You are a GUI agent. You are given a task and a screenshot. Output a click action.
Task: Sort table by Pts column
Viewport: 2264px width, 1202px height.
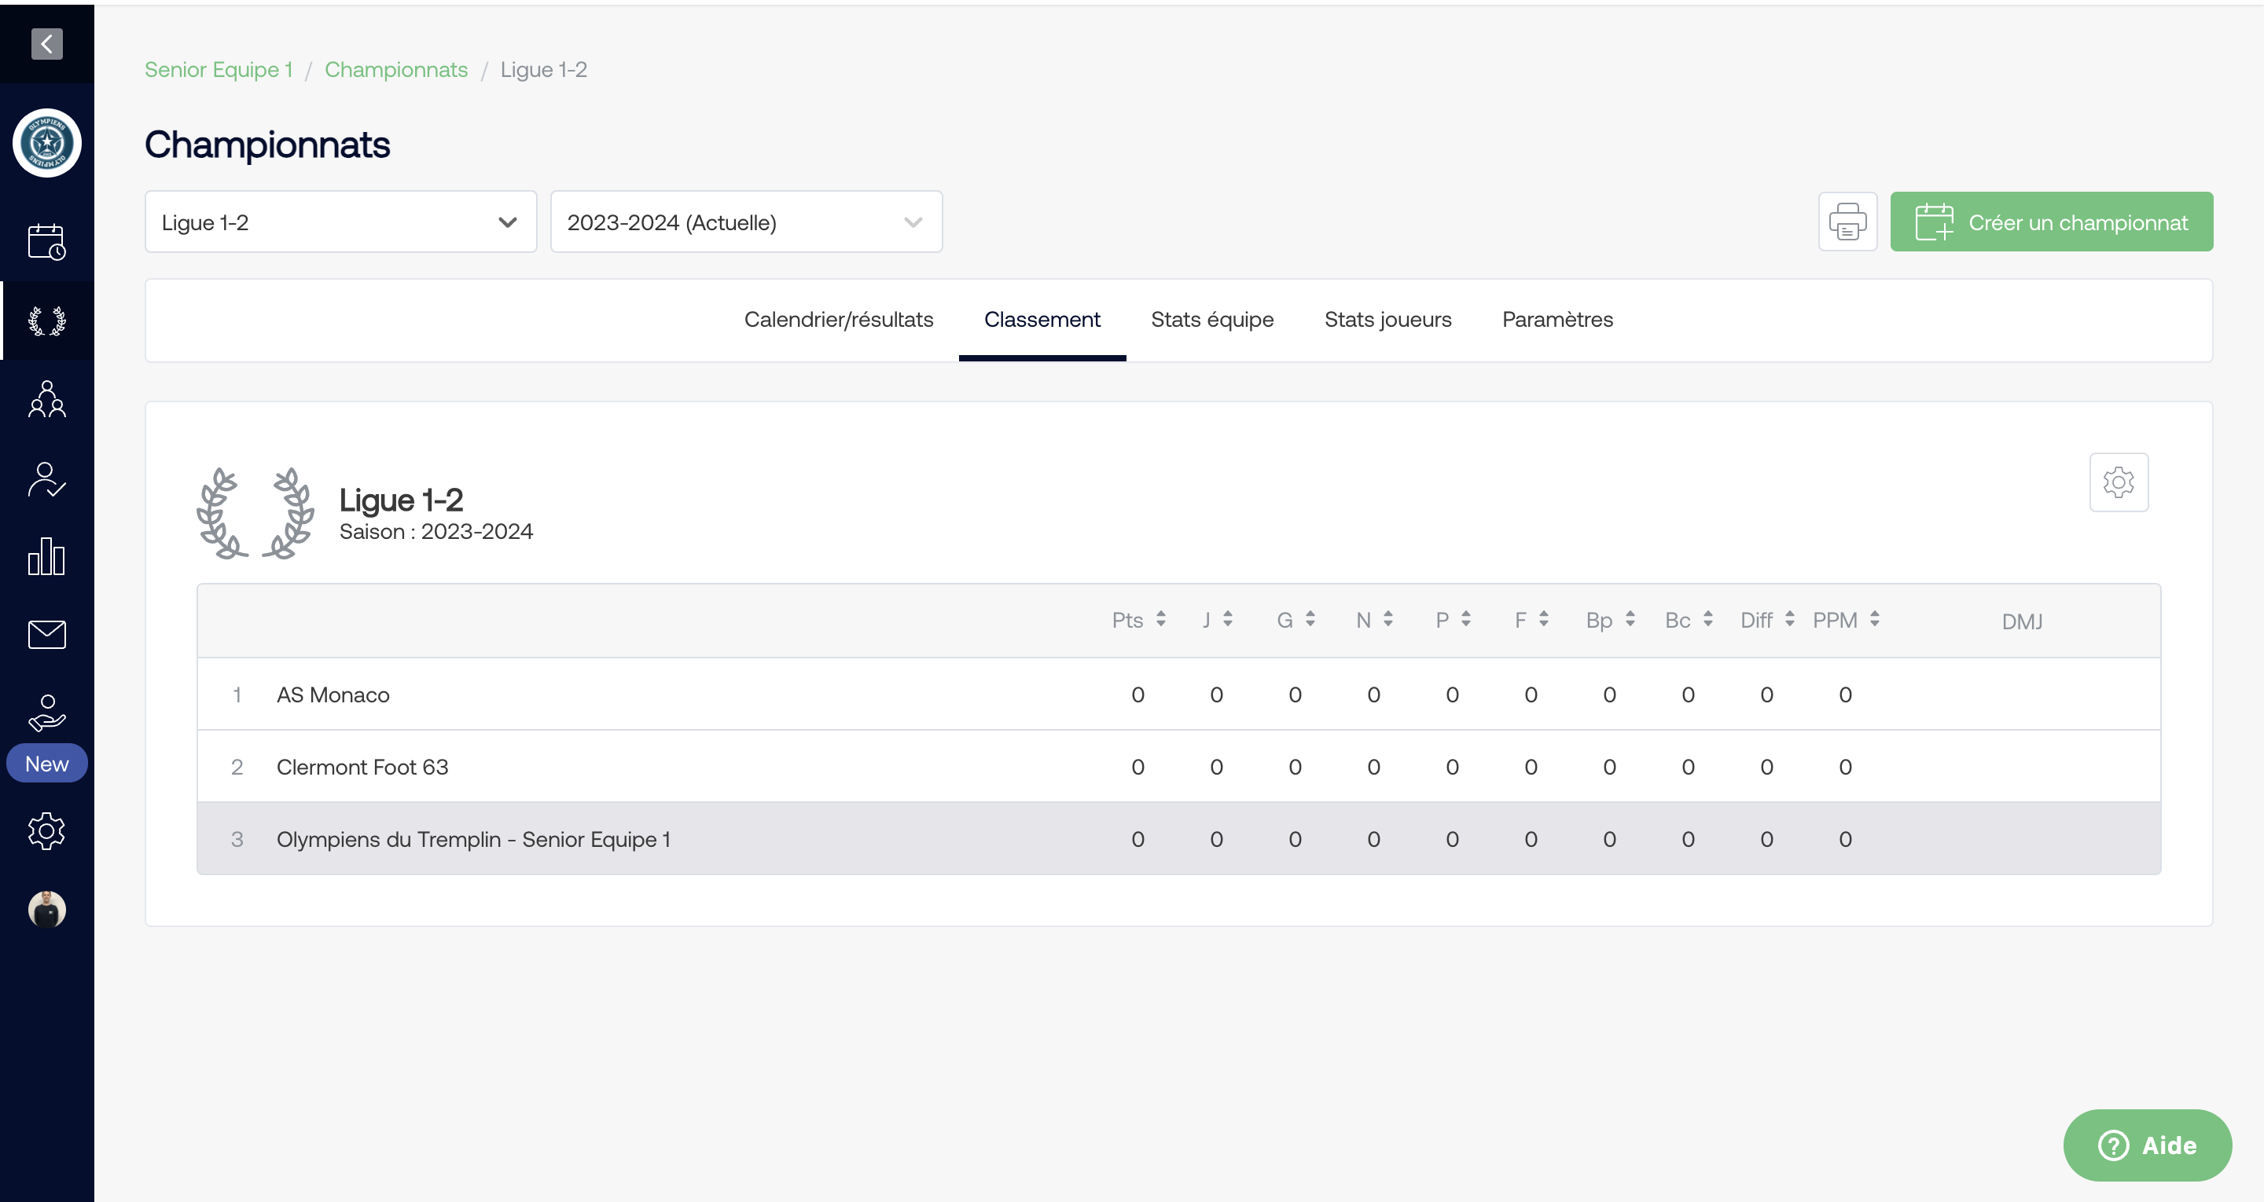coord(1138,619)
